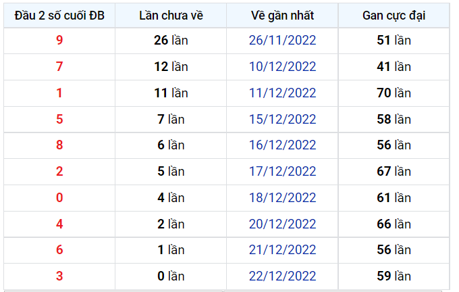459x292 pixels.
Task: Open the 26/11/2022 date link
Action: 282,41
